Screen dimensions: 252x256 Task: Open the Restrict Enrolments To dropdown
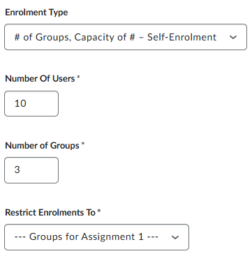[96, 237]
